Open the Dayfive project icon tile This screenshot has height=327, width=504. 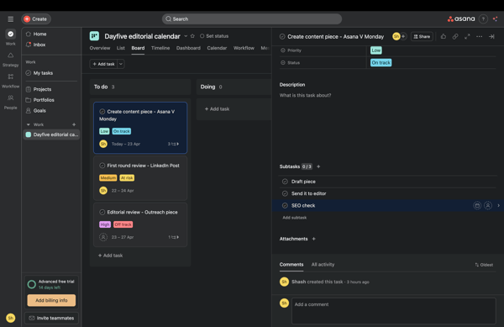click(x=94, y=36)
